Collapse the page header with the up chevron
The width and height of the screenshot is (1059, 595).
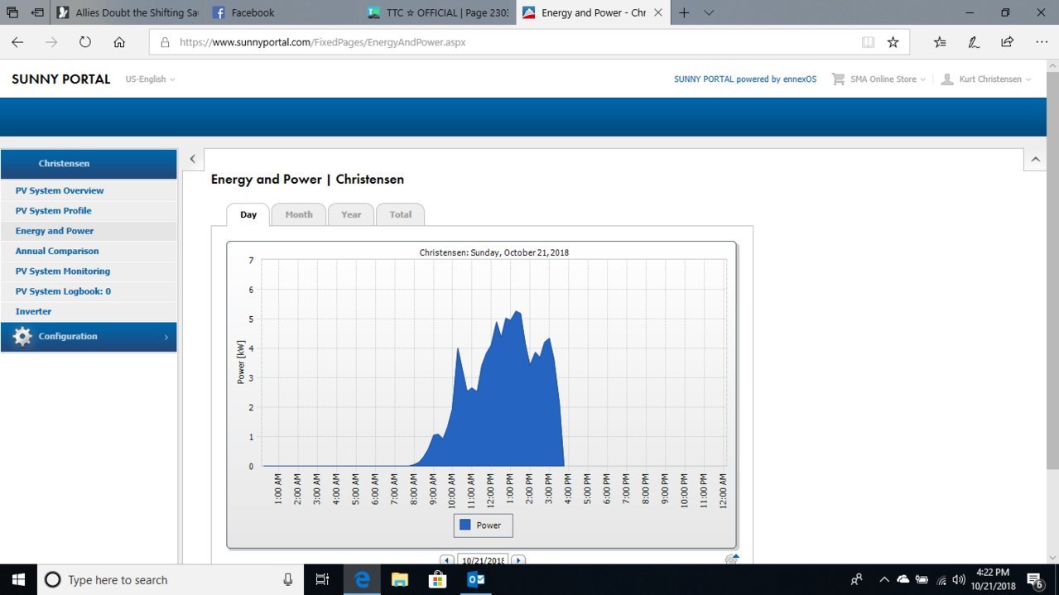tap(1036, 160)
